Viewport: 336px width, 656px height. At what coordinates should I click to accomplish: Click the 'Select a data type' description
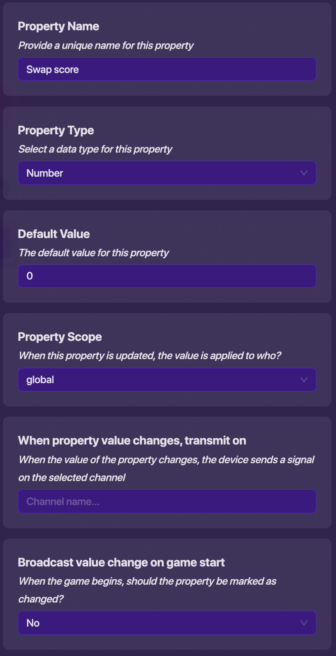pos(95,149)
